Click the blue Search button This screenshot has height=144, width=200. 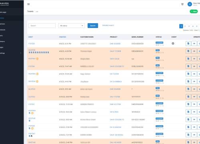coord(93,26)
